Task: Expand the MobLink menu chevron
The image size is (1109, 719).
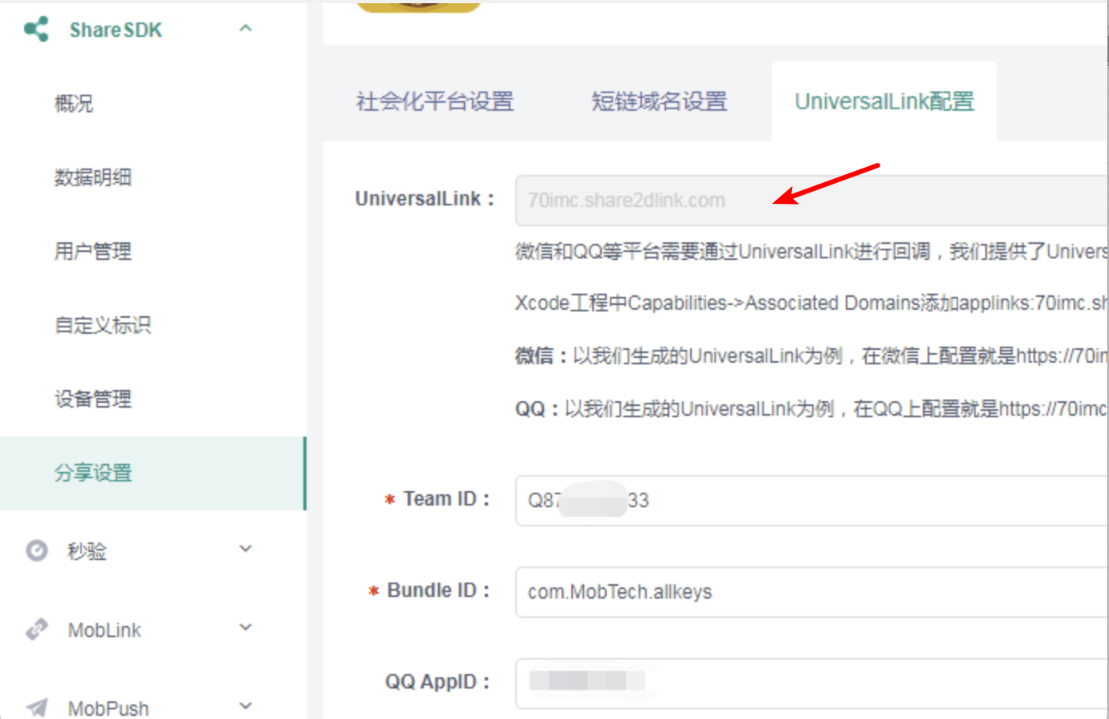Action: coord(246,628)
